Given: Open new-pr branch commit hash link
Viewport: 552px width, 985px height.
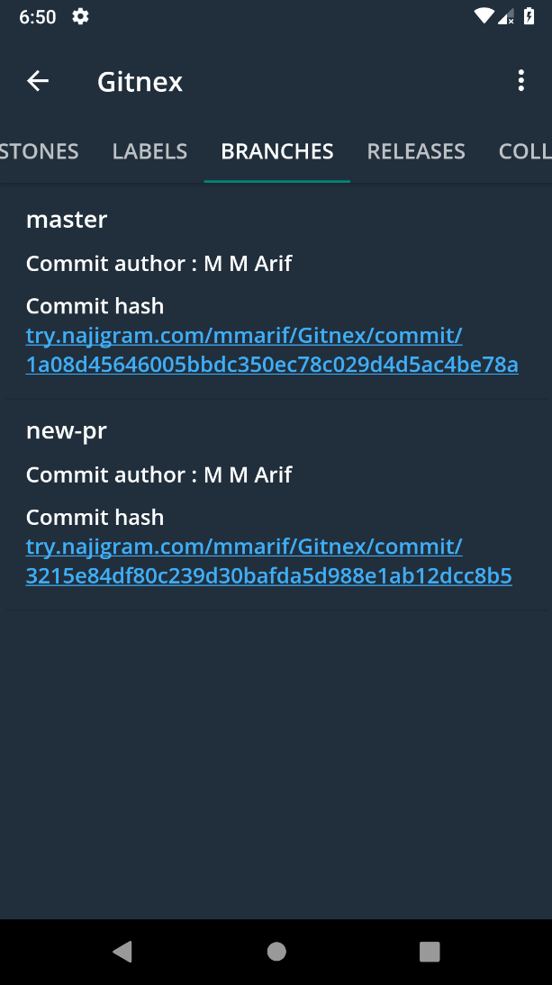Looking at the screenshot, I should [x=268, y=561].
